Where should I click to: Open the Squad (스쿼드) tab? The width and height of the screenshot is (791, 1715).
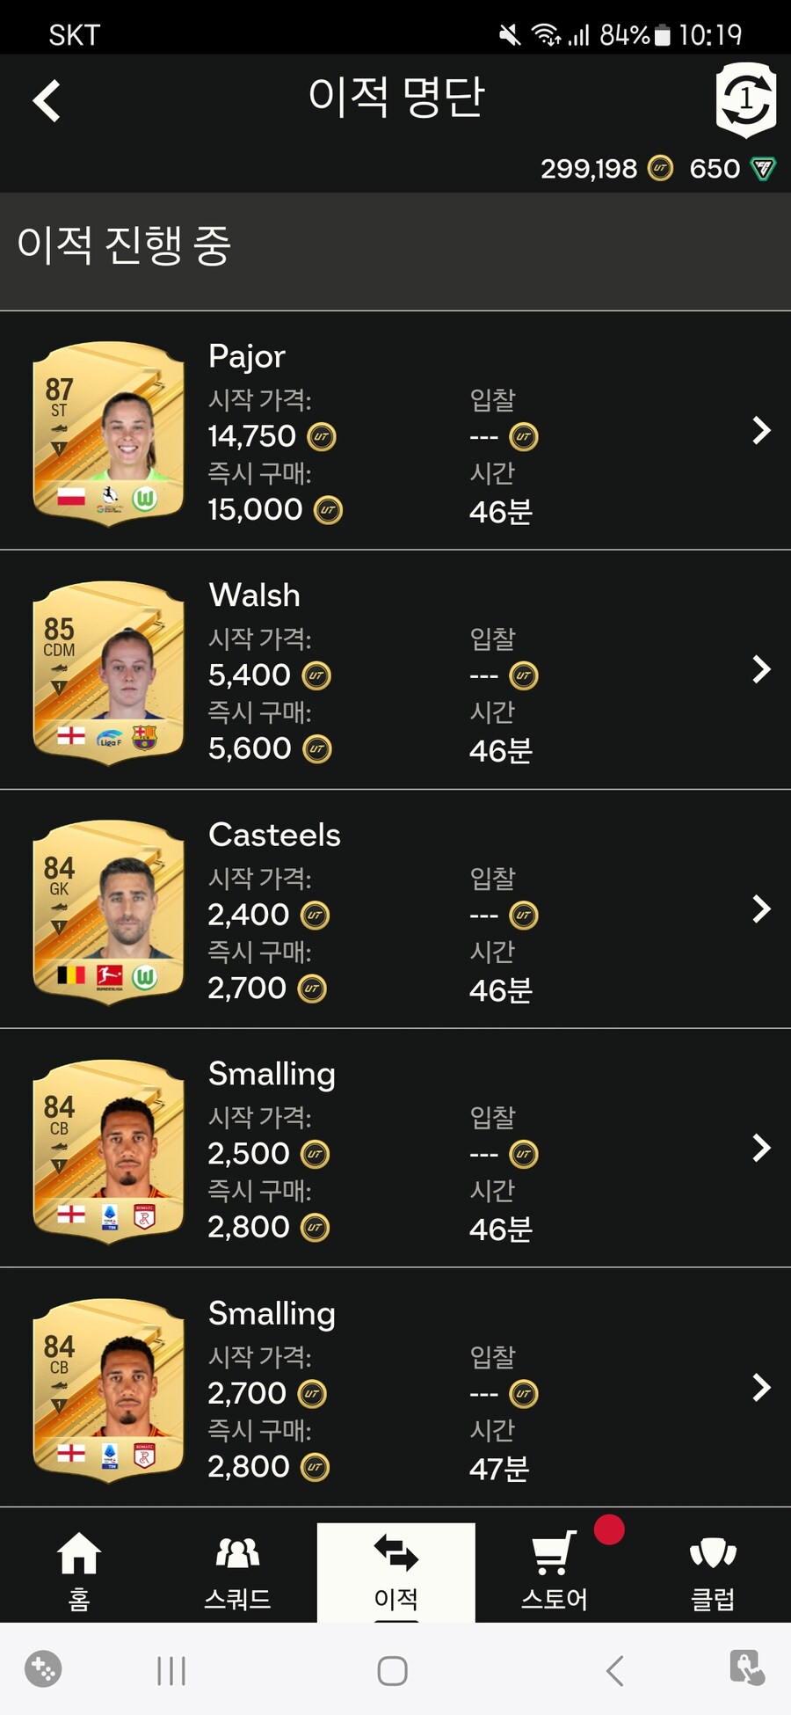pos(237,1572)
